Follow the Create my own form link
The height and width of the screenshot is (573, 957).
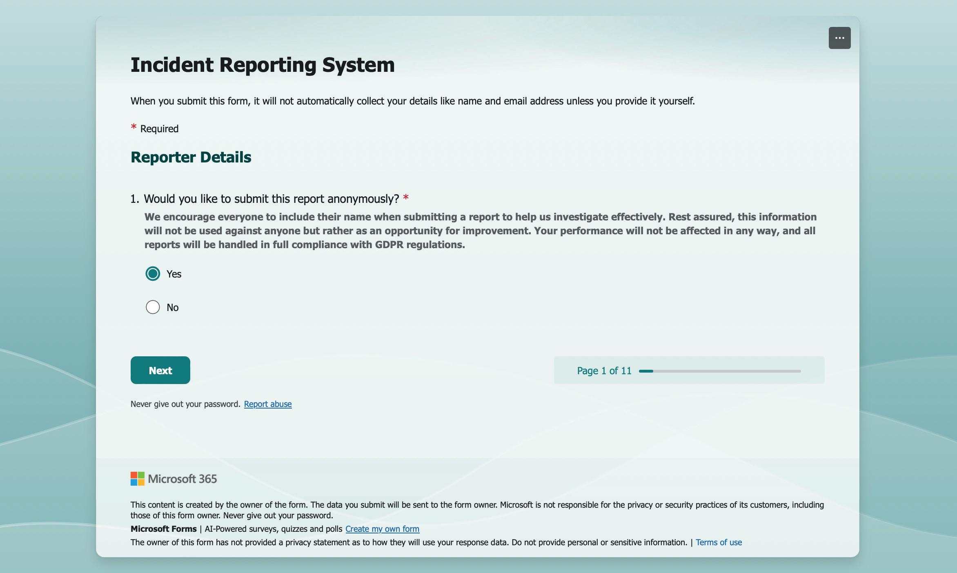click(x=382, y=529)
